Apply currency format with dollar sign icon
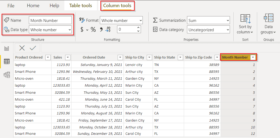This screenshot has height=138, width=280. pyautogui.click(x=82, y=29)
